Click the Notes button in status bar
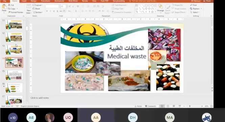 coord(138,106)
